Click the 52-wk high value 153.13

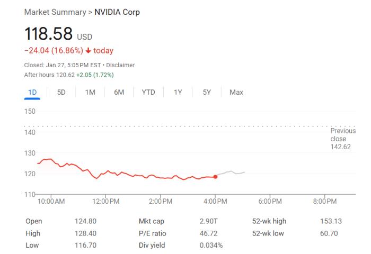[331, 221]
